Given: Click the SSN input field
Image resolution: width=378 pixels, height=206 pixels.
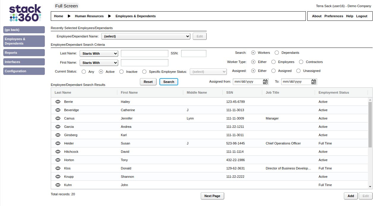Looking at the screenshot, I should 194,54.
